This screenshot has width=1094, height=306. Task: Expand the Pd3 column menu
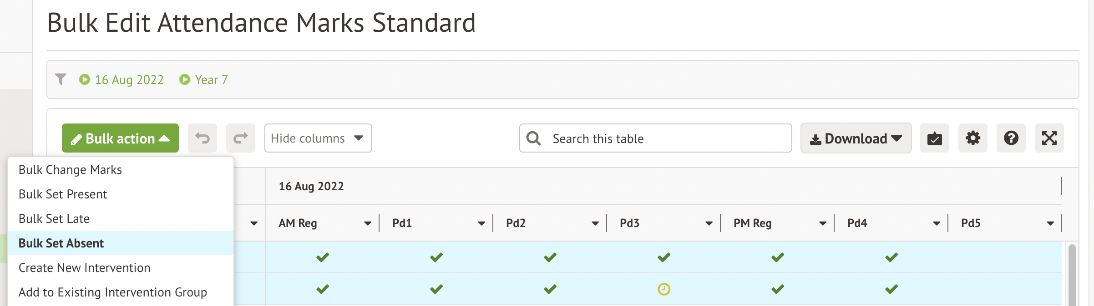click(x=709, y=223)
